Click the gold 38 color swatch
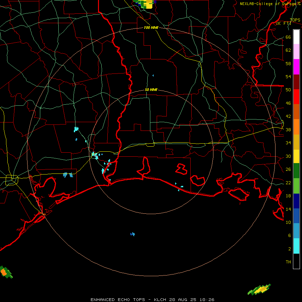Image resolution: width=302 pixels, height=302 pixels. pyautogui.click(x=296, y=142)
